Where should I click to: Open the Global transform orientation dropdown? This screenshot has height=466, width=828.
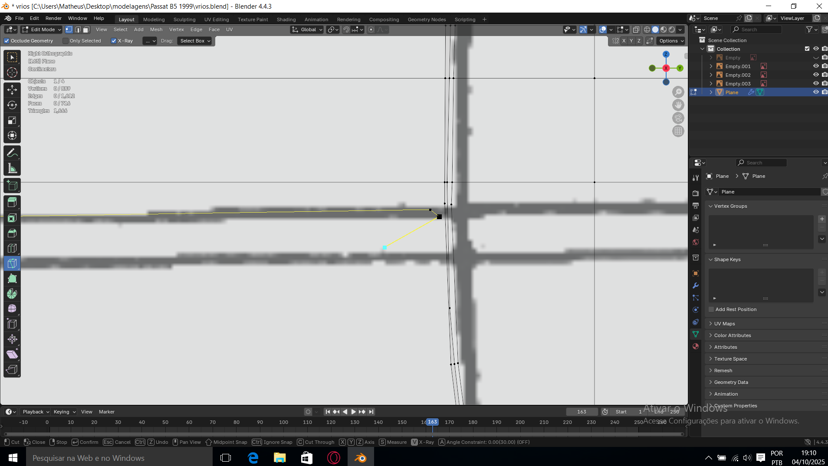coord(307,30)
